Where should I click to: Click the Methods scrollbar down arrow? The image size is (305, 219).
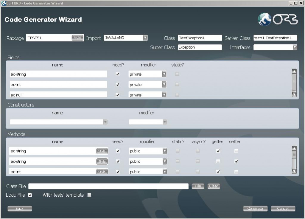294,171
